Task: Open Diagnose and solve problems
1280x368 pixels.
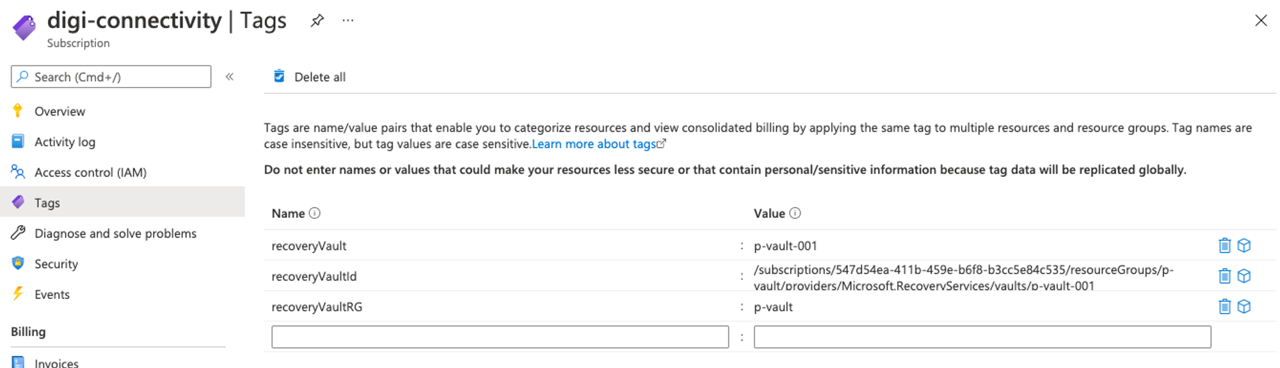Action: [x=115, y=233]
